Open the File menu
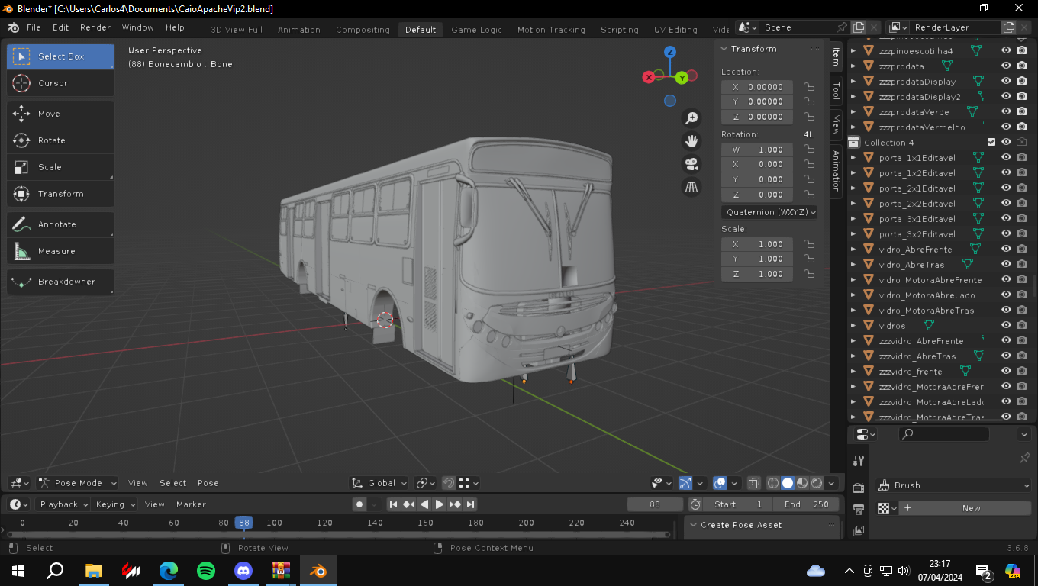Image resolution: width=1038 pixels, height=586 pixels. coord(34,27)
